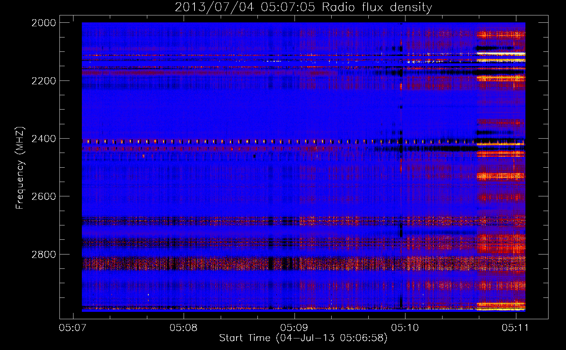Screen dimensions: 566x350
Task: Click the 05:11 time axis label
Action: 515,328
